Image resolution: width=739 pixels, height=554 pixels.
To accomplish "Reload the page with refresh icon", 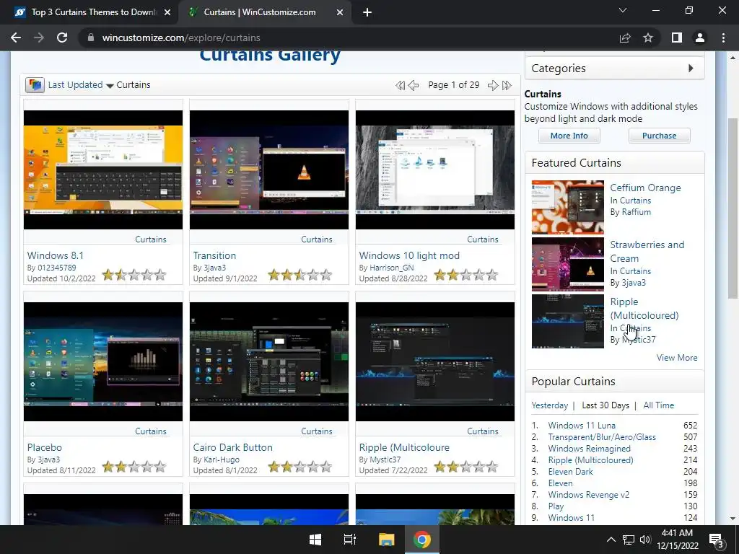I will click(62, 38).
